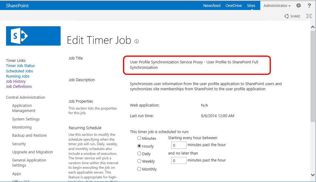Open Monitoring section
Image resolution: width=316 pixels, height=182 pixels.
click(22, 127)
